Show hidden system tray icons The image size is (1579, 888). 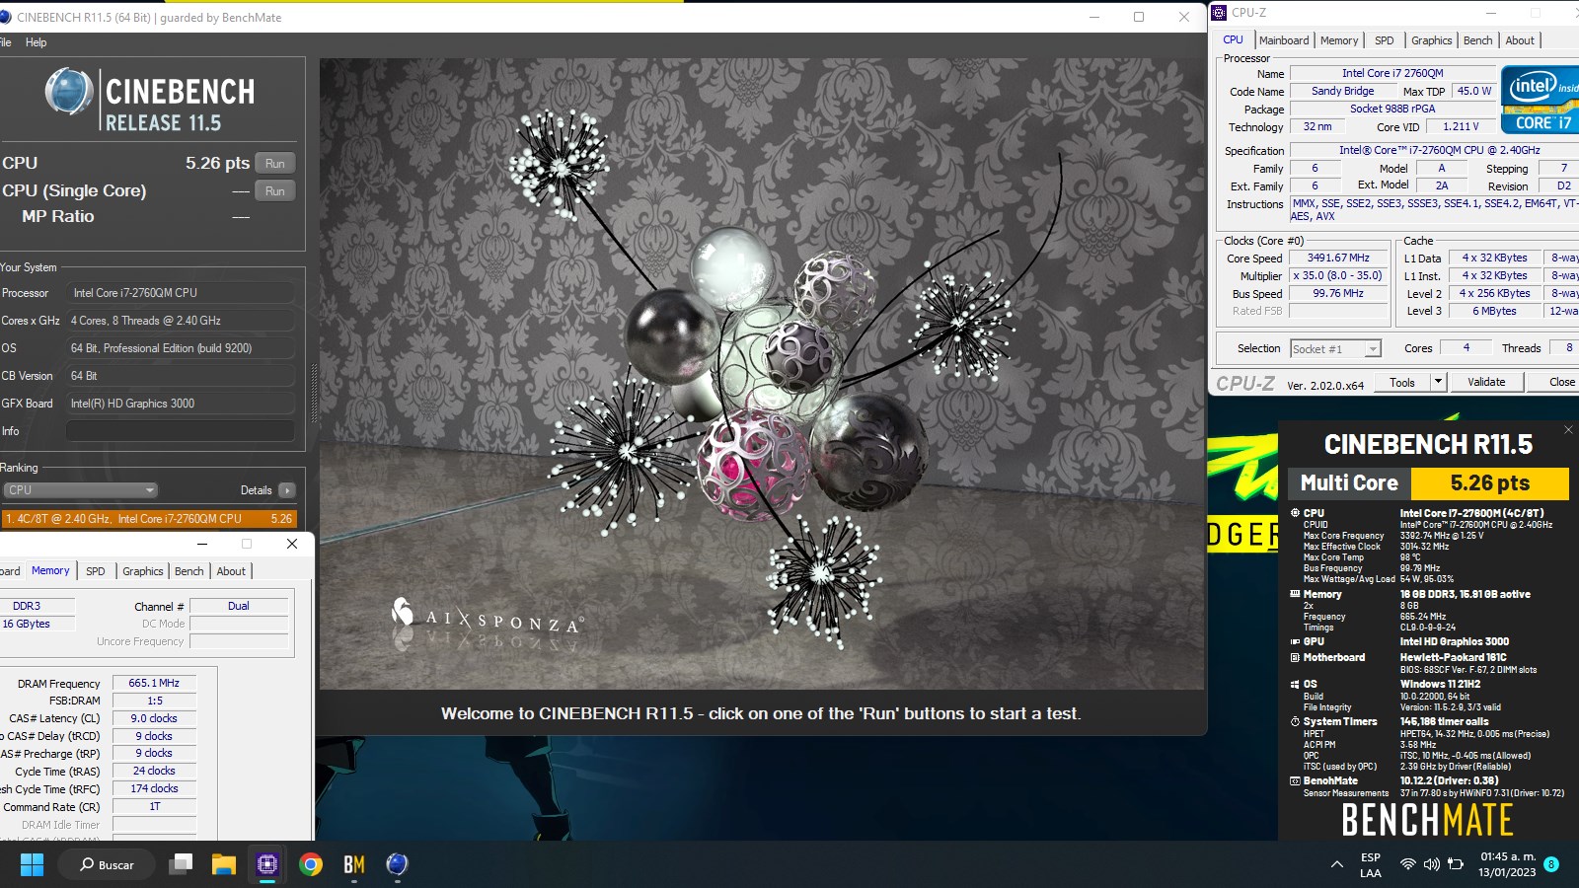[x=1337, y=865]
